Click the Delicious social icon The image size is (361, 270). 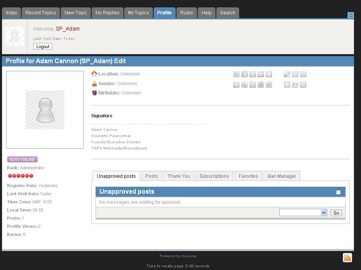point(287,74)
